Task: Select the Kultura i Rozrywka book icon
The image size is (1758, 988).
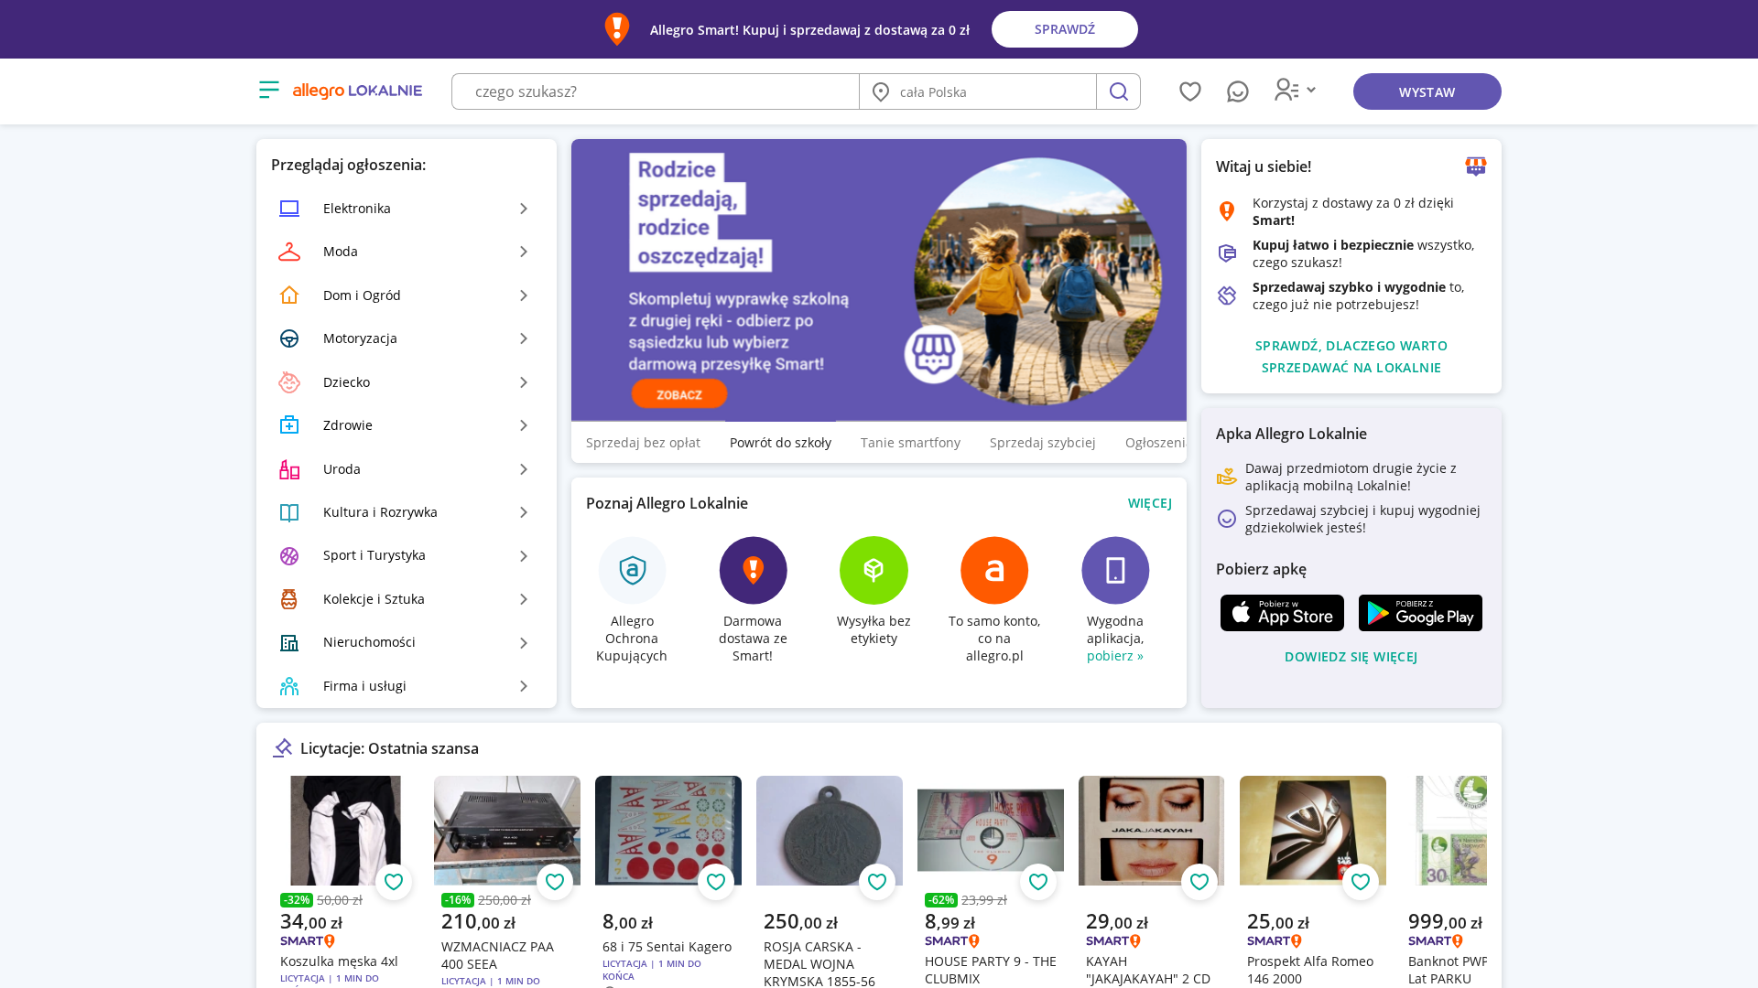Action: (289, 512)
